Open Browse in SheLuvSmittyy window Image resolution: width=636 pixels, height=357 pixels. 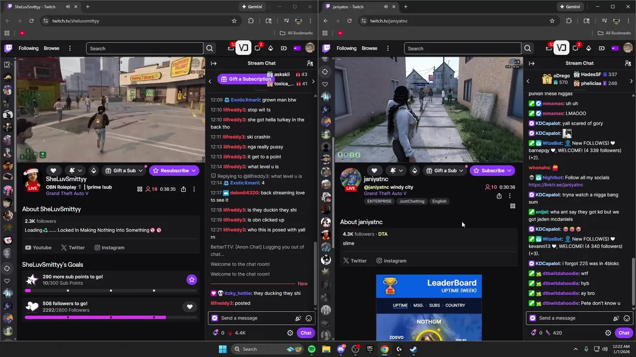[x=51, y=48]
